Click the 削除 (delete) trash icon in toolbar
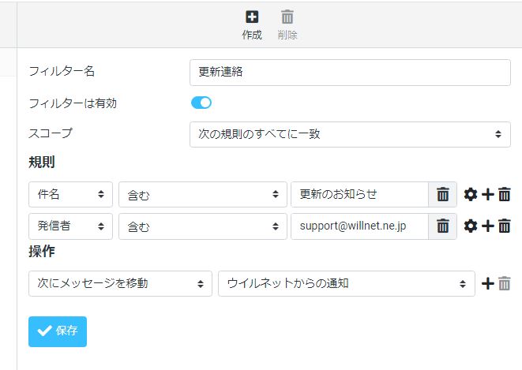Viewport: 522px width, 370px height. pos(287,17)
